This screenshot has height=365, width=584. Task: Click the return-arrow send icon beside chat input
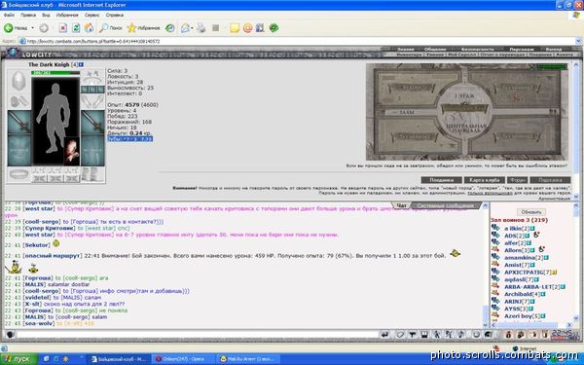pos(385,334)
